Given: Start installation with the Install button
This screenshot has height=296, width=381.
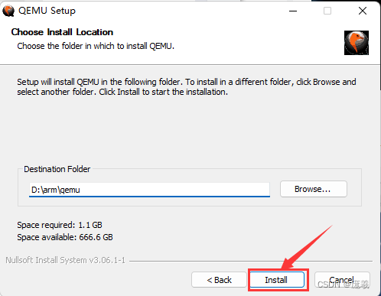Looking at the screenshot, I should [277, 280].
